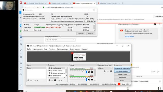Hide the Изображение 2 source via eye icon
Viewport: 163px width, 92px height.
[x=49, y=68]
